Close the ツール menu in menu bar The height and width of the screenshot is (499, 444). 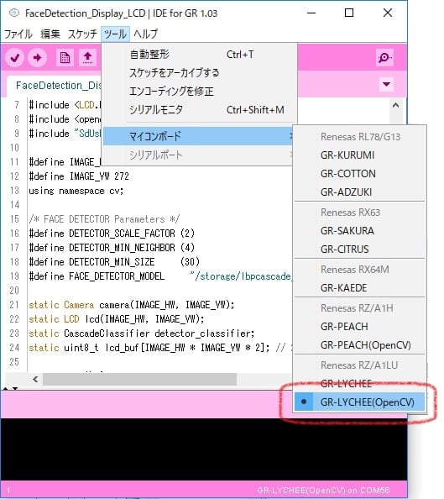pos(116,34)
